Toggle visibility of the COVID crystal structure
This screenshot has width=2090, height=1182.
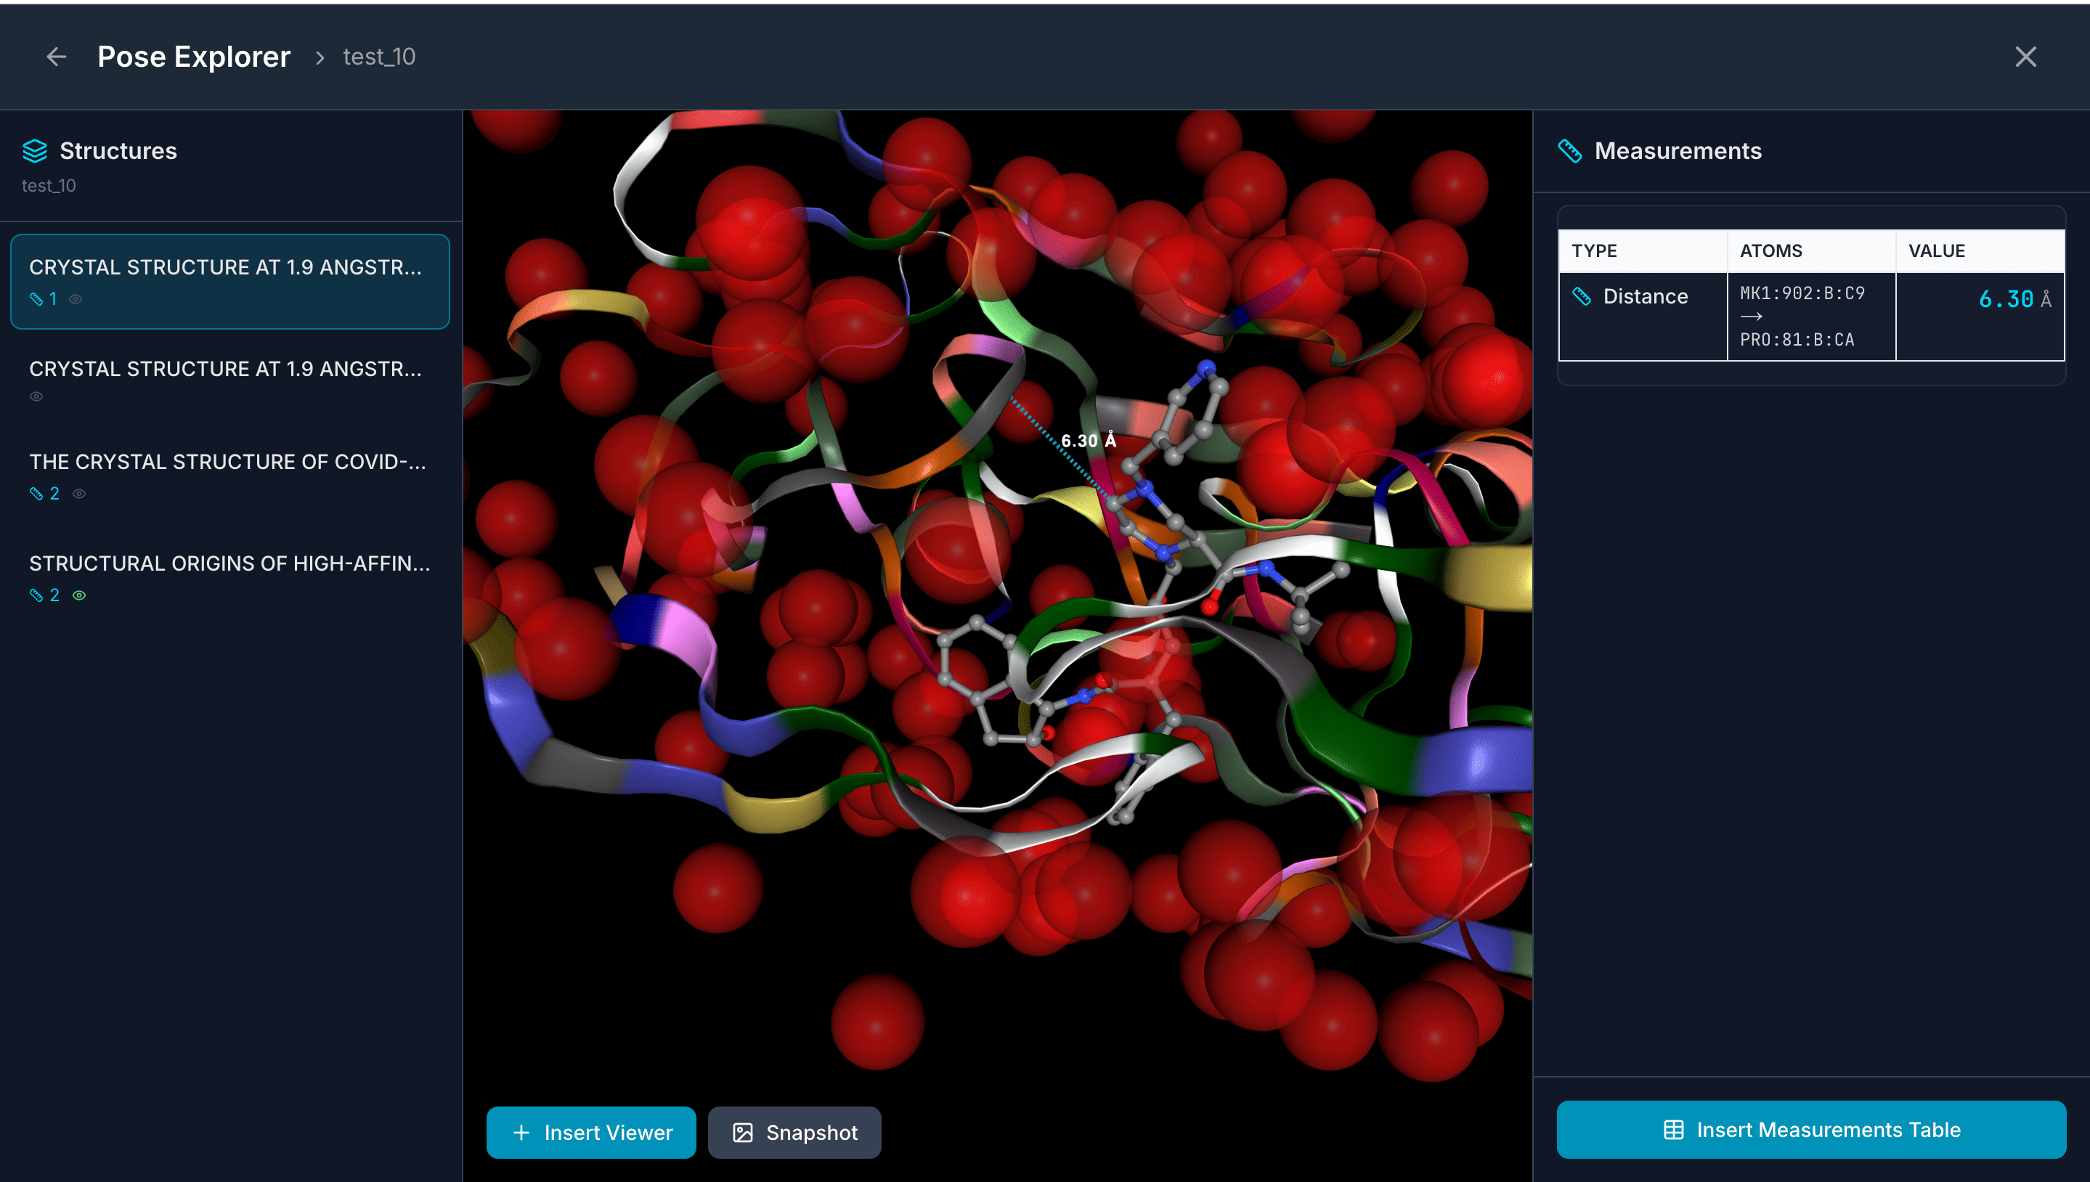point(78,494)
